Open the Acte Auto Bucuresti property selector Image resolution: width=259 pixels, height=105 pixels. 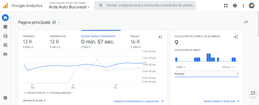(69, 7)
